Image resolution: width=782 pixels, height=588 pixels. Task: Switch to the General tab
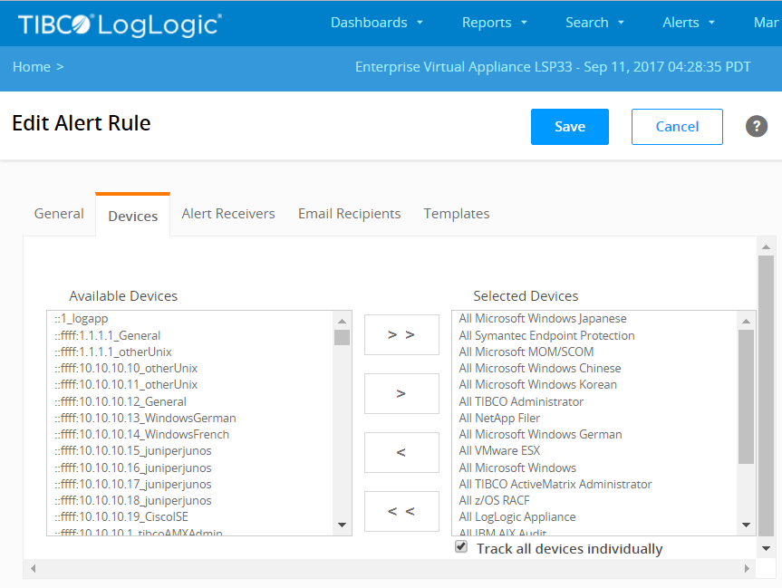point(59,214)
